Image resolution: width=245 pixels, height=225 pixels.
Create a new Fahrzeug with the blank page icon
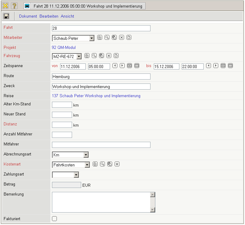116,56
